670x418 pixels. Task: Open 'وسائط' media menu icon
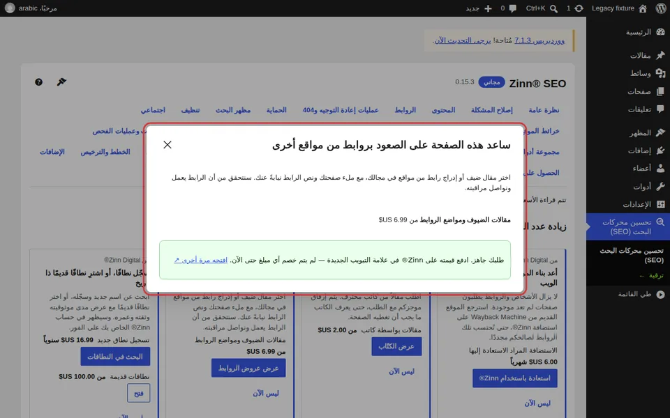click(x=661, y=73)
